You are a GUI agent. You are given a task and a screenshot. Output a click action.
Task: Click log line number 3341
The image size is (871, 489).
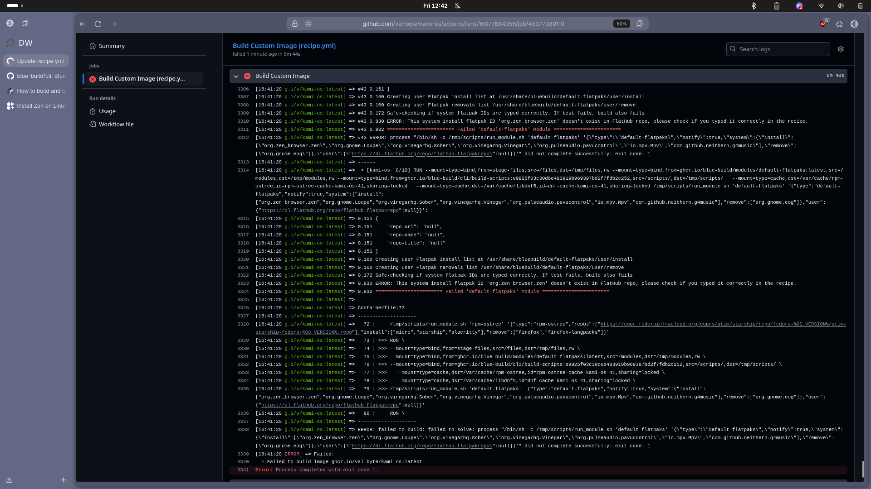[243, 470]
